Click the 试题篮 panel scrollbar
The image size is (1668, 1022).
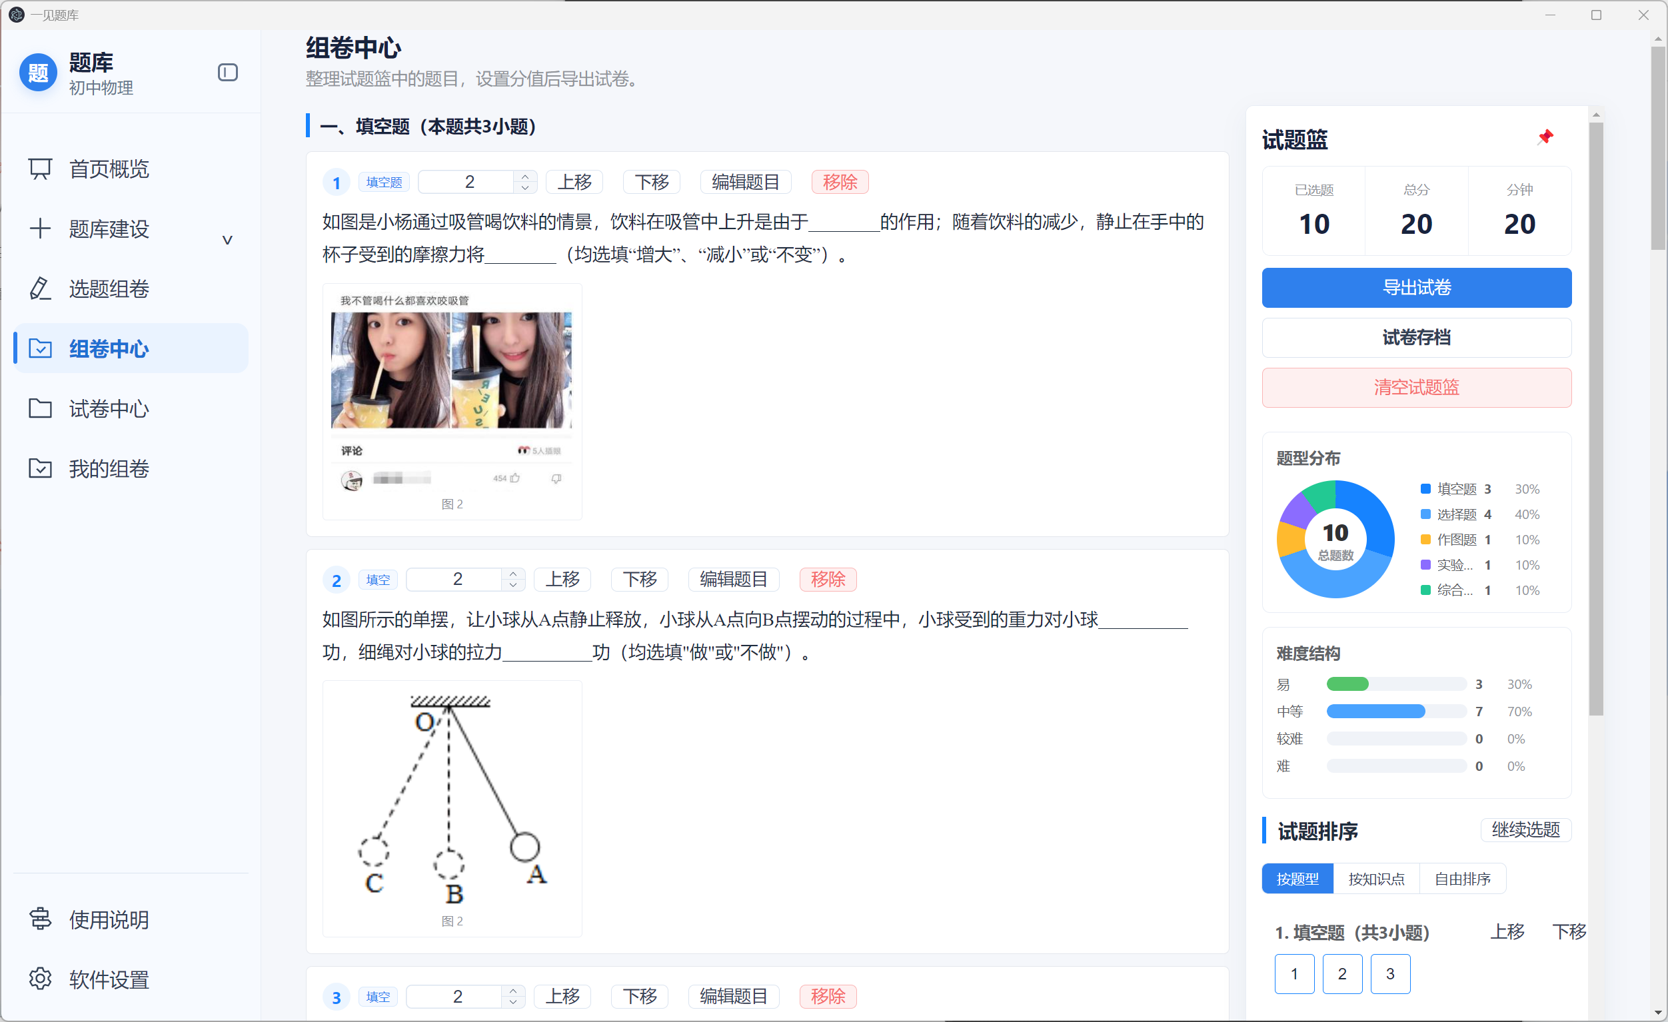pyautogui.click(x=1596, y=418)
